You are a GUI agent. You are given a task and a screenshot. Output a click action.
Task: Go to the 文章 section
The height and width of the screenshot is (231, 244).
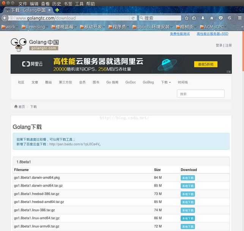(x=35, y=82)
